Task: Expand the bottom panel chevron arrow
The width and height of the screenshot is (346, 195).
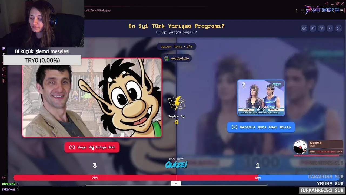Action: tap(176, 184)
